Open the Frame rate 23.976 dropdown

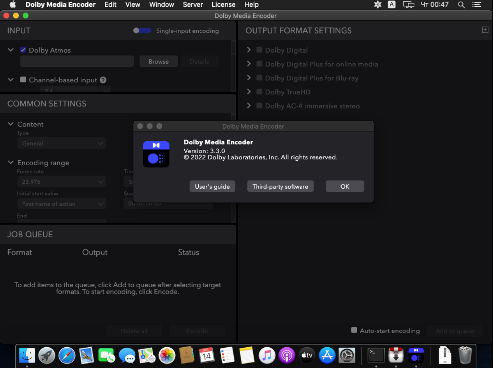(x=61, y=182)
